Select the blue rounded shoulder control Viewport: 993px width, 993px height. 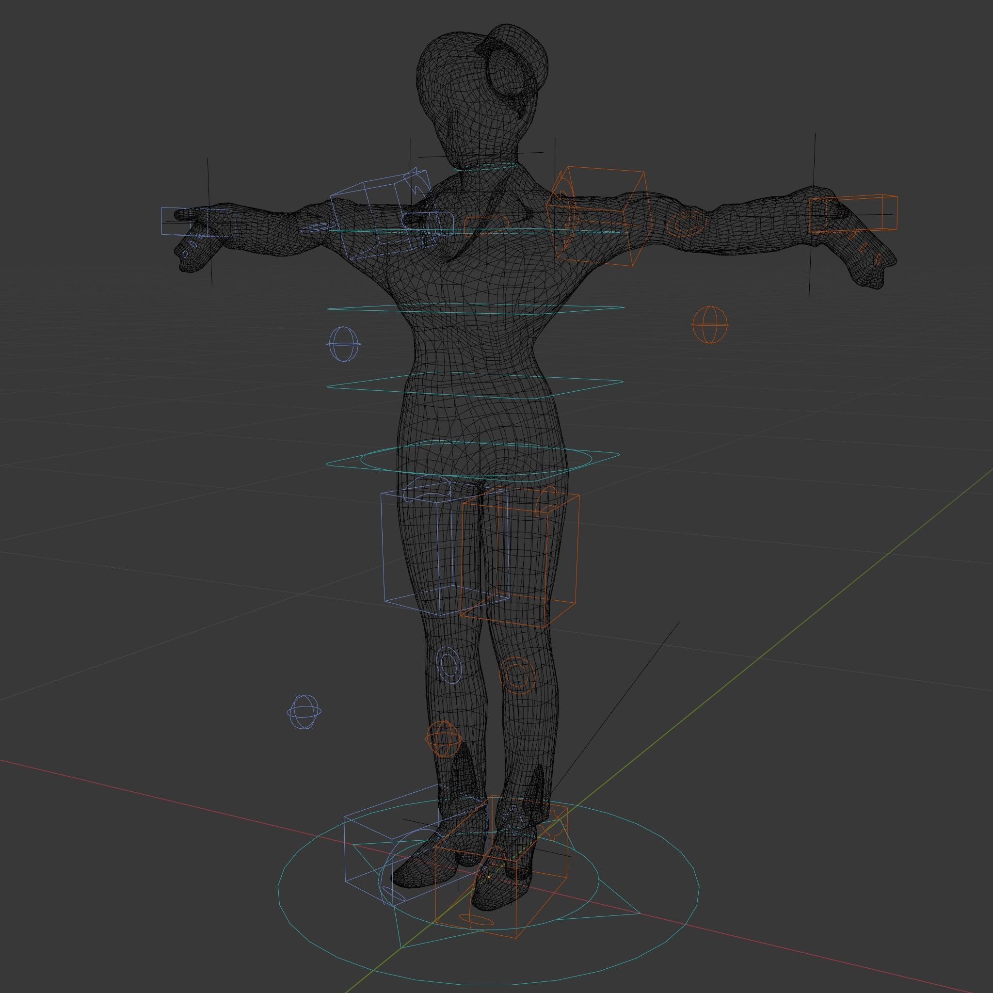pyautogui.click(x=428, y=224)
